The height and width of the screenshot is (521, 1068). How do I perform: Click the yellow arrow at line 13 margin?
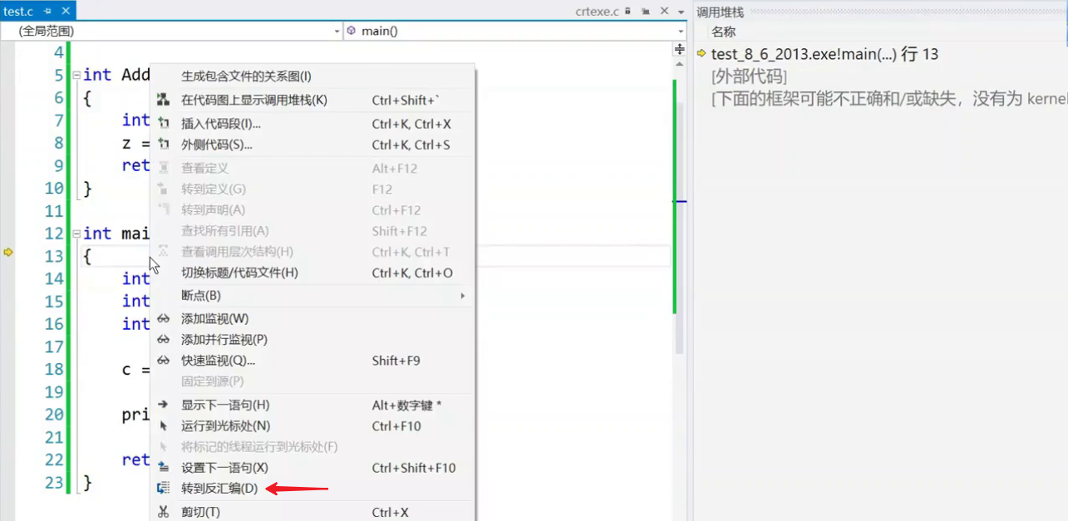coord(8,252)
